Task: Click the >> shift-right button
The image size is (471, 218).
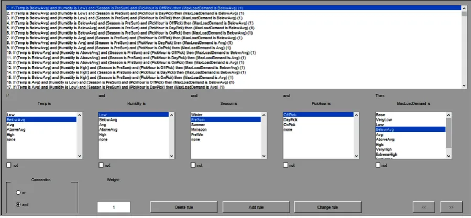Action: (x=451, y=207)
